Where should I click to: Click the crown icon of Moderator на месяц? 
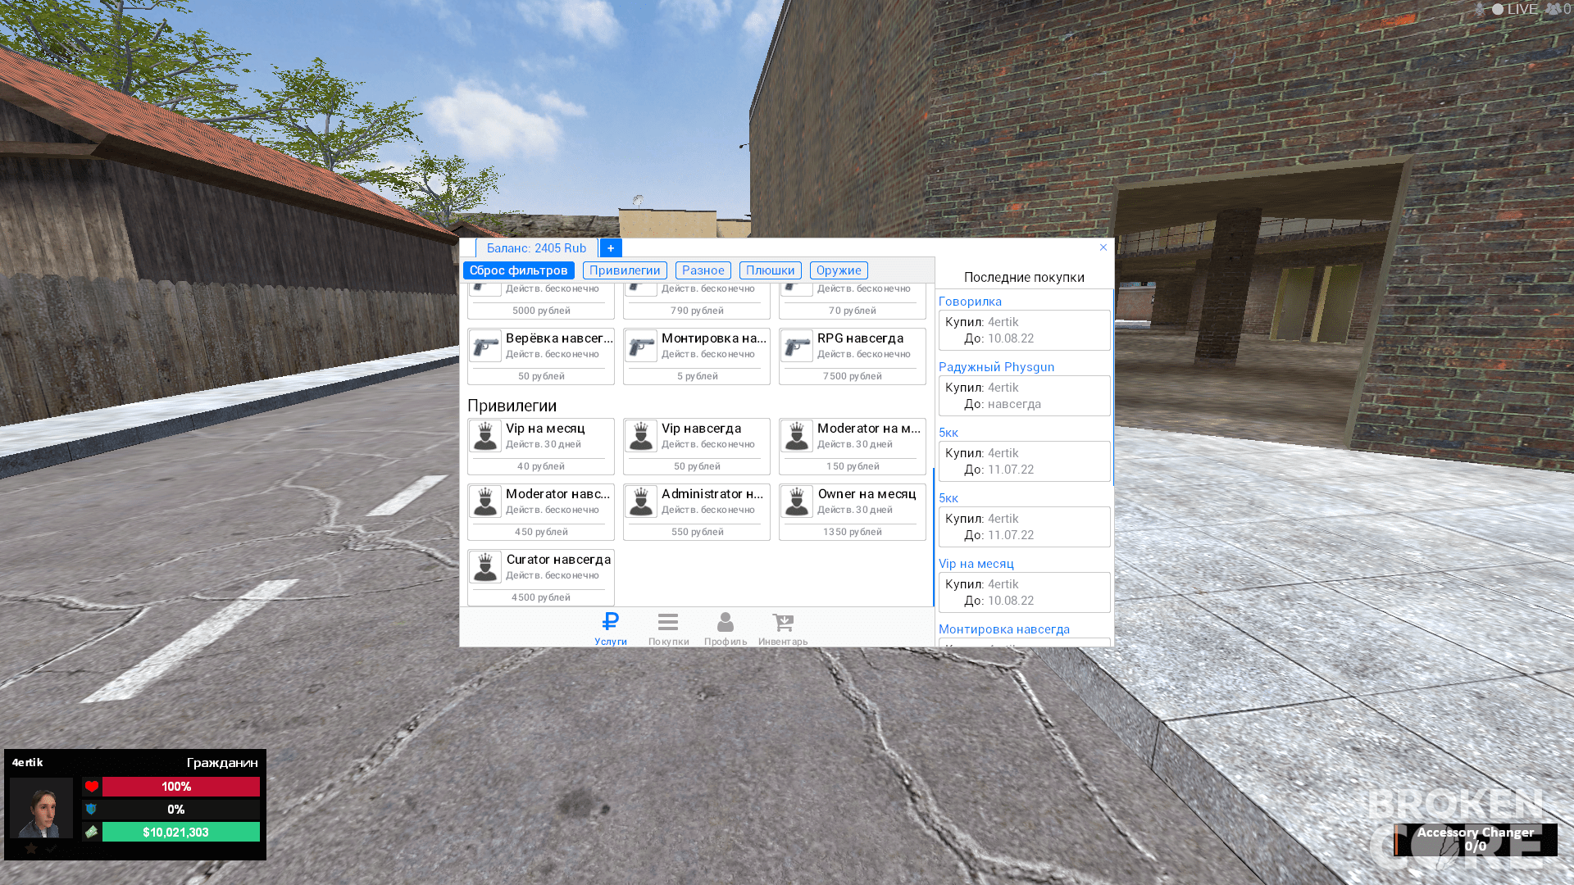pos(797,436)
